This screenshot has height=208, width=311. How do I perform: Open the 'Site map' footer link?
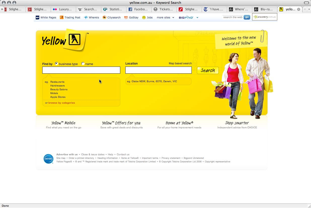(61, 158)
